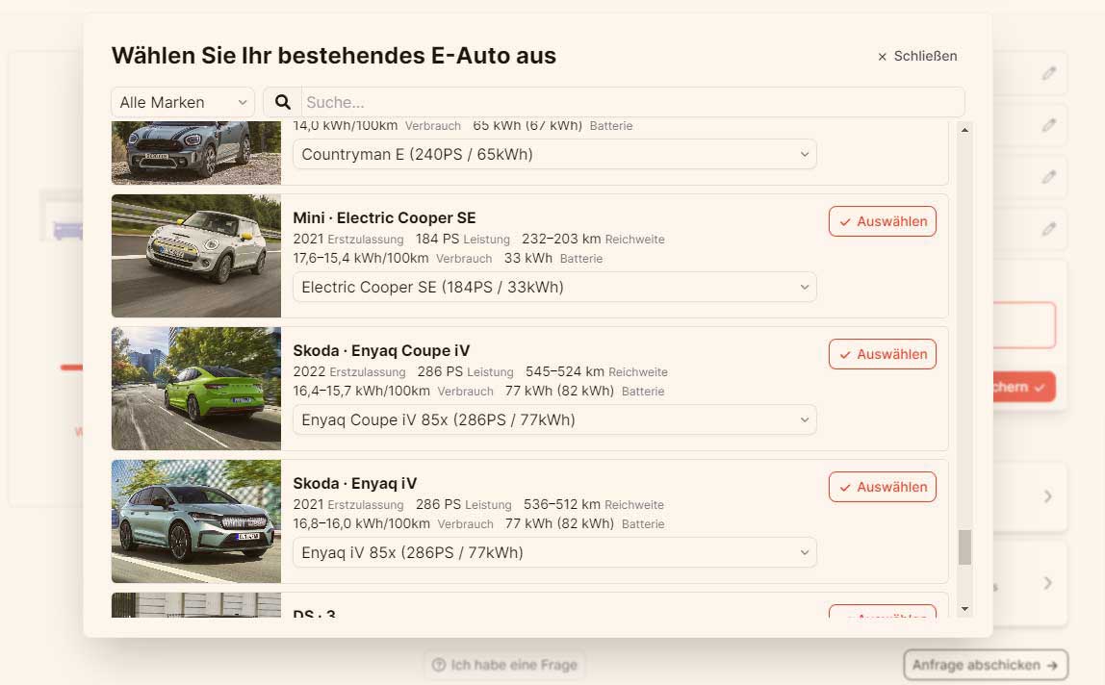The height and width of the screenshot is (685, 1105).
Task: Open Enyaq iV 85x variant dropdown
Action: (554, 552)
